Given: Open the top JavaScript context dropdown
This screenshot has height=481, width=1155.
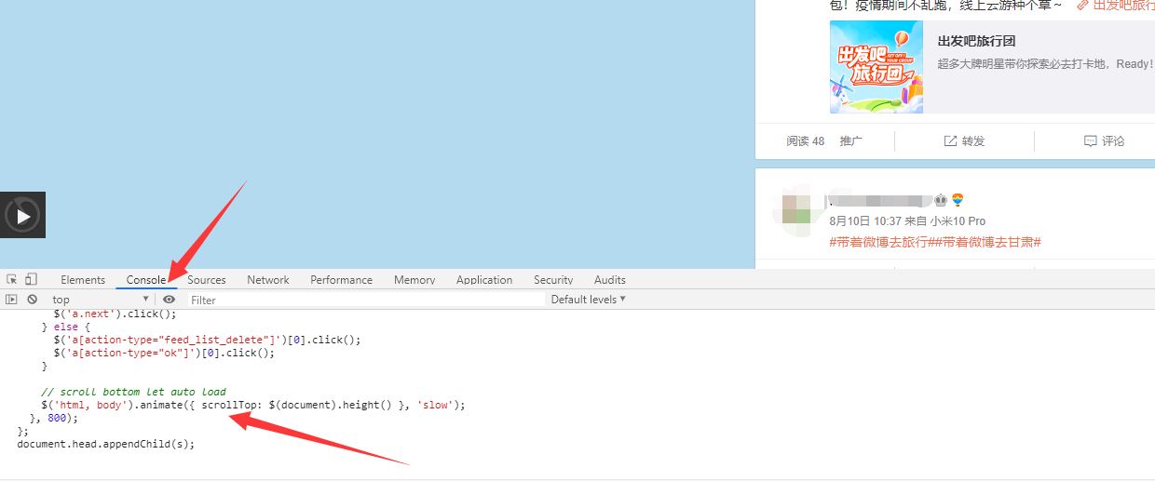Looking at the screenshot, I should tap(100, 300).
